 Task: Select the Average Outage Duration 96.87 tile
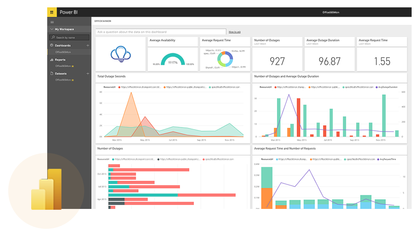click(x=329, y=54)
